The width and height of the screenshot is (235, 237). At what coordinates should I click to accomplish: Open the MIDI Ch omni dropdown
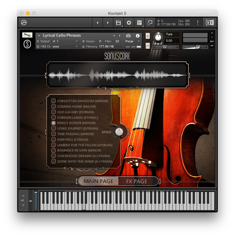tap(58, 47)
